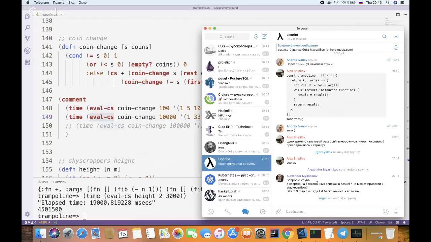Image resolution: width=431 pixels, height=242 pixels.
Task: Click roger name in last service message
Action: 323,198
